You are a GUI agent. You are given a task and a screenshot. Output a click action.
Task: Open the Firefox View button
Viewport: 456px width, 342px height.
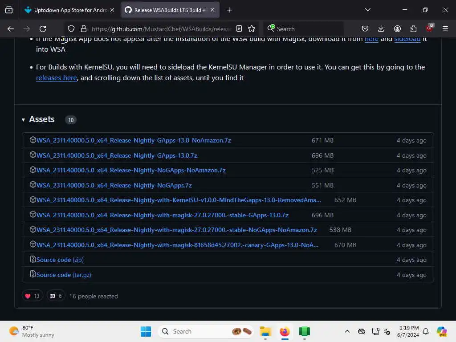click(9, 10)
